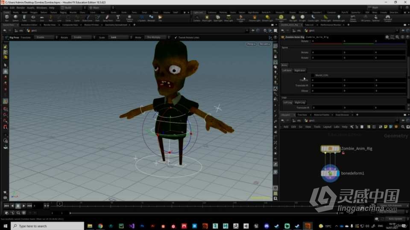Screen dimensions: 410x230
Task: Open the network editor Layout menu
Action: click(327, 127)
